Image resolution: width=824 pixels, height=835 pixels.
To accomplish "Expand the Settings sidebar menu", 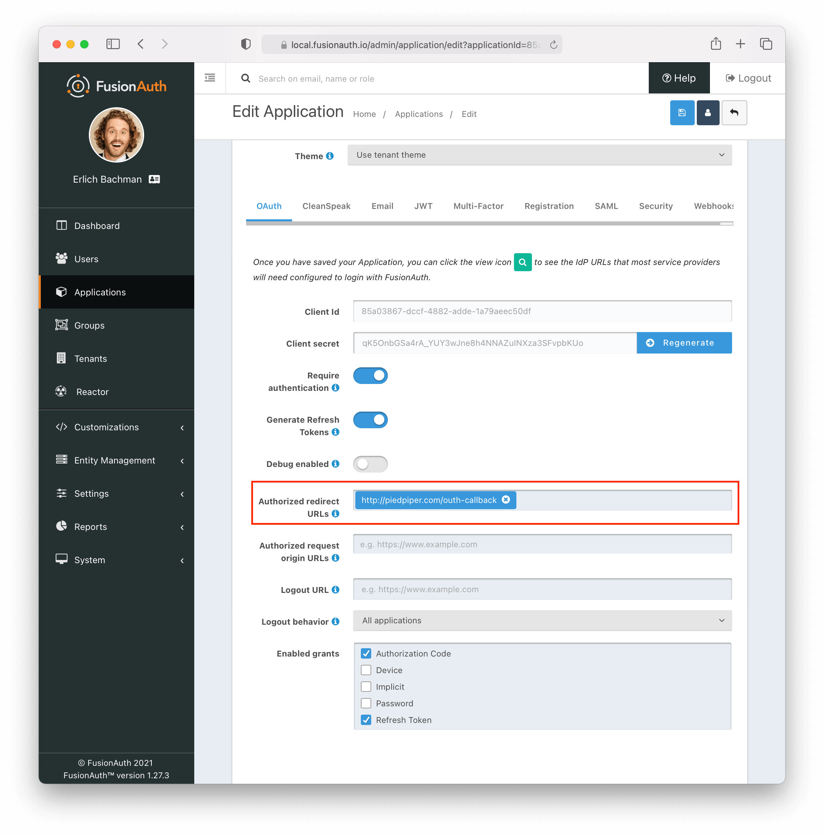I will tap(116, 494).
